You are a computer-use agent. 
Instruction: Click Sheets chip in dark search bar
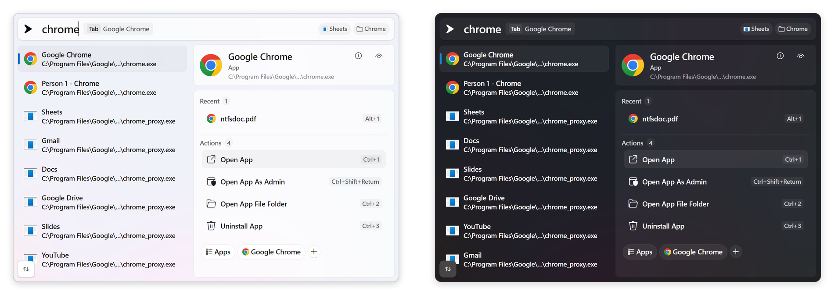(x=756, y=29)
